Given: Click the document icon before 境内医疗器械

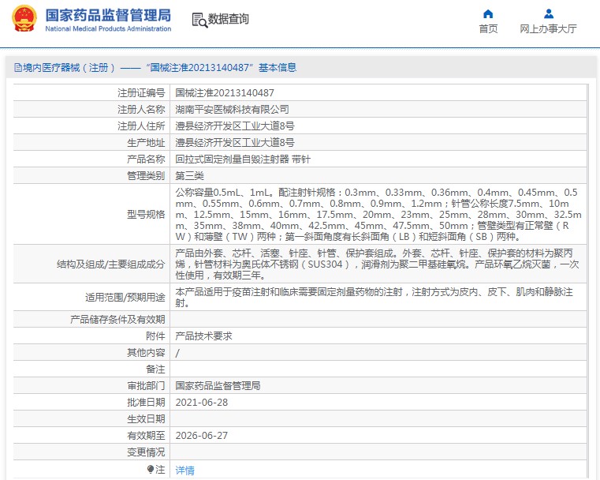Looking at the screenshot, I should [18, 68].
